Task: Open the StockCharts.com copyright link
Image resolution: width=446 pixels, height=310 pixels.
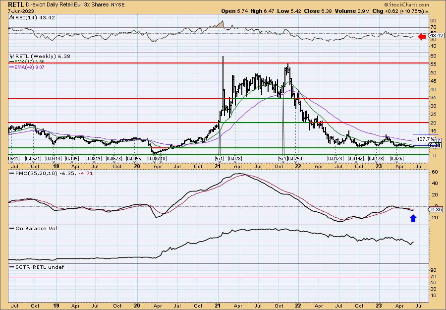Action: 406,4
